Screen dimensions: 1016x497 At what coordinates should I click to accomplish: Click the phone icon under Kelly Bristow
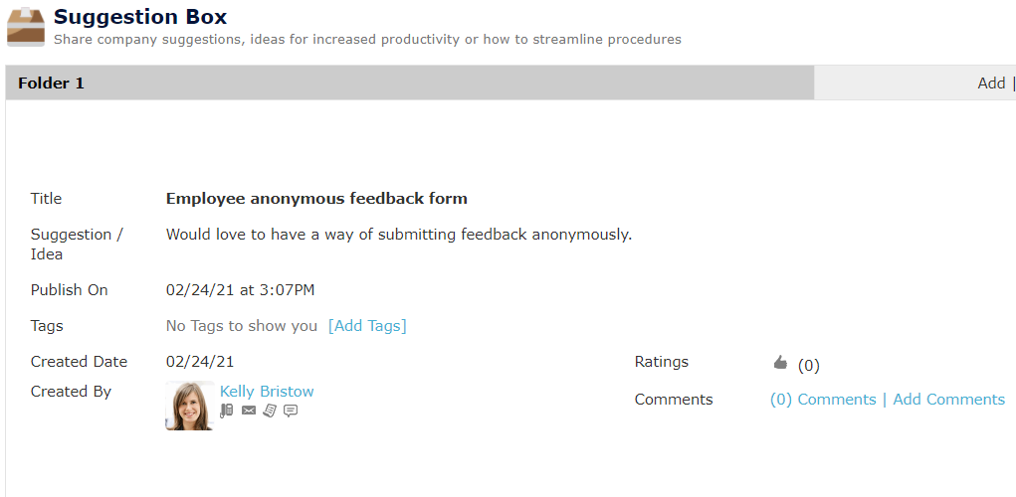point(226,411)
